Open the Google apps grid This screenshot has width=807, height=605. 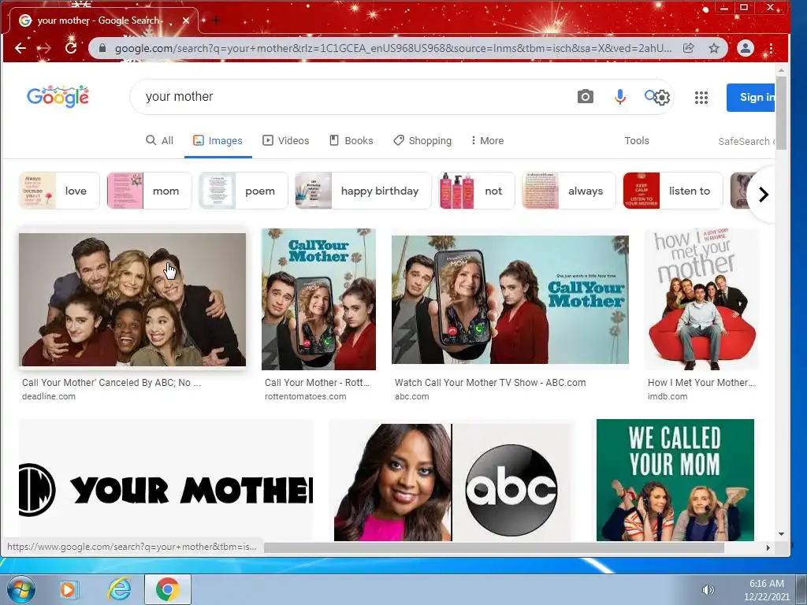701,97
